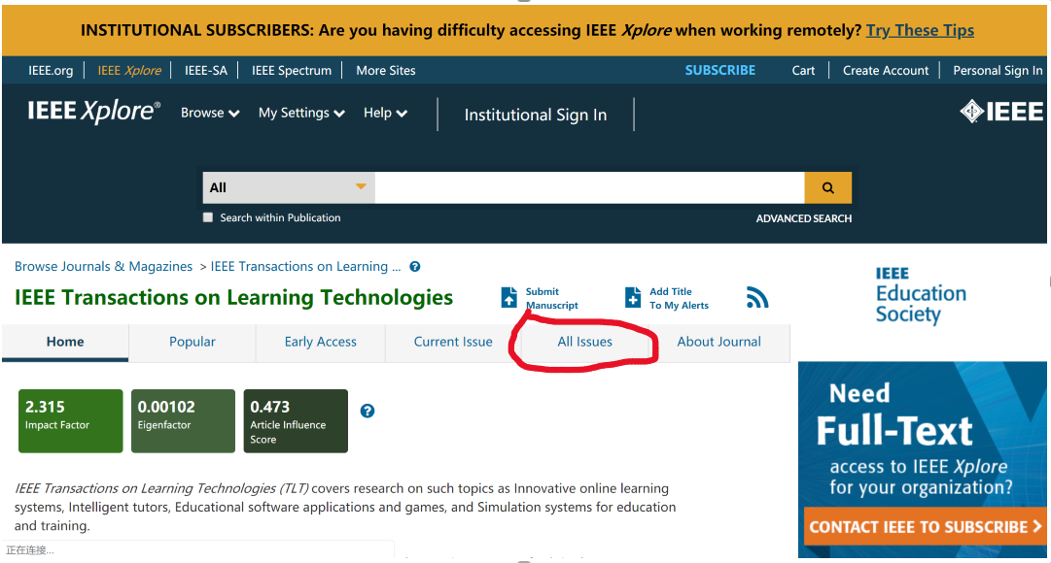Click the IEEE logo at top right

1001,111
